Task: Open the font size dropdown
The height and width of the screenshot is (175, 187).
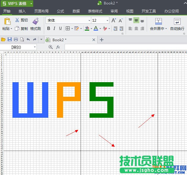Action: [107, 20]
